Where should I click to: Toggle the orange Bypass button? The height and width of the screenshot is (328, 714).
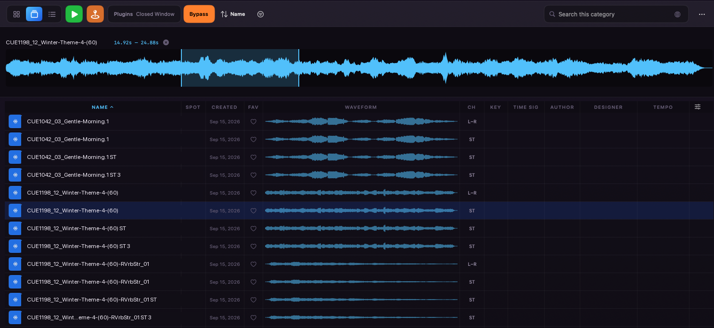coord(199,14)
